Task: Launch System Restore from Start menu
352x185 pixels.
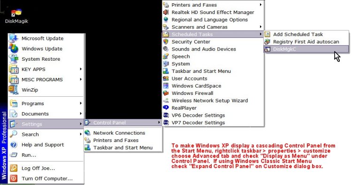Action: 46,59
